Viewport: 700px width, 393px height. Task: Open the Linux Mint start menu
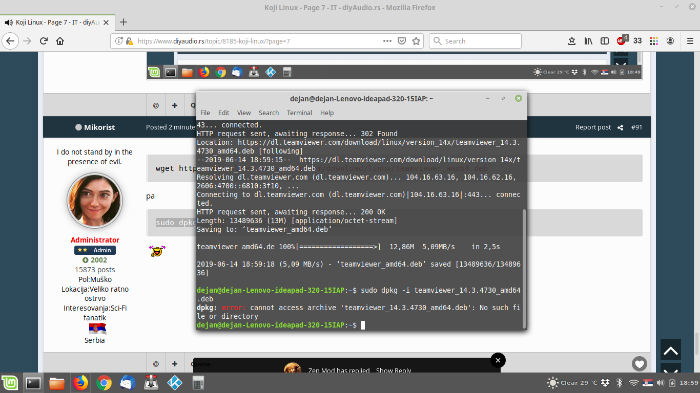pos(10,383)
